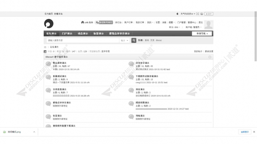This screenshot has height=144, width=257.
Task: Collapse the Discuz!-薄宁插件演示 category
Action: (210, 57)
